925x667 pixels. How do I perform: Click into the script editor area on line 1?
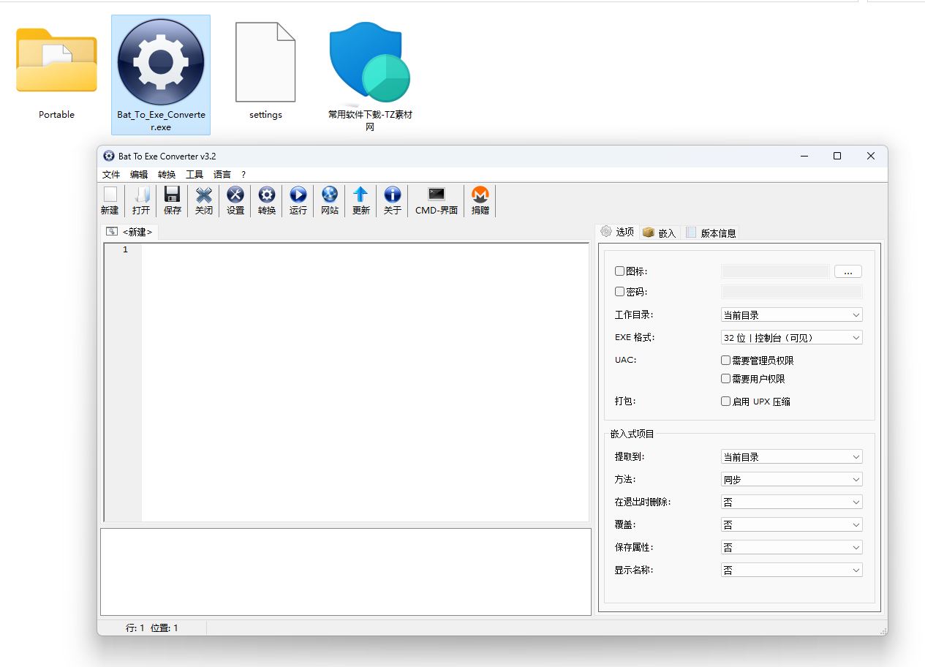pos(365,250)
